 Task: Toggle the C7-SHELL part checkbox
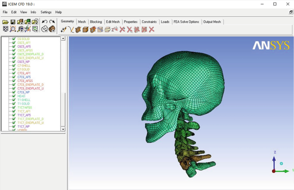pos(14,66)
